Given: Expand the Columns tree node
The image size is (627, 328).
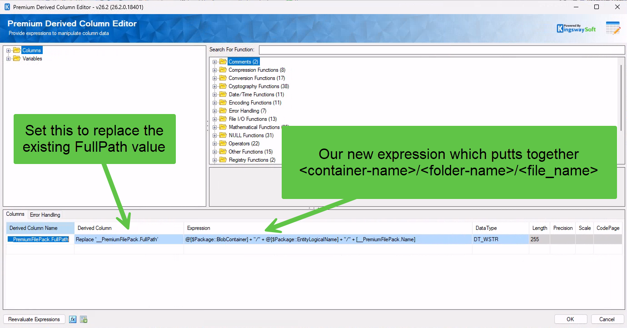Looking at the screenshot, I should (9, 50).
